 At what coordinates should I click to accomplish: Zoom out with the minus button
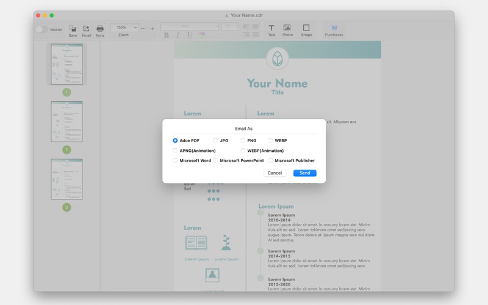[x=143, y=28]
